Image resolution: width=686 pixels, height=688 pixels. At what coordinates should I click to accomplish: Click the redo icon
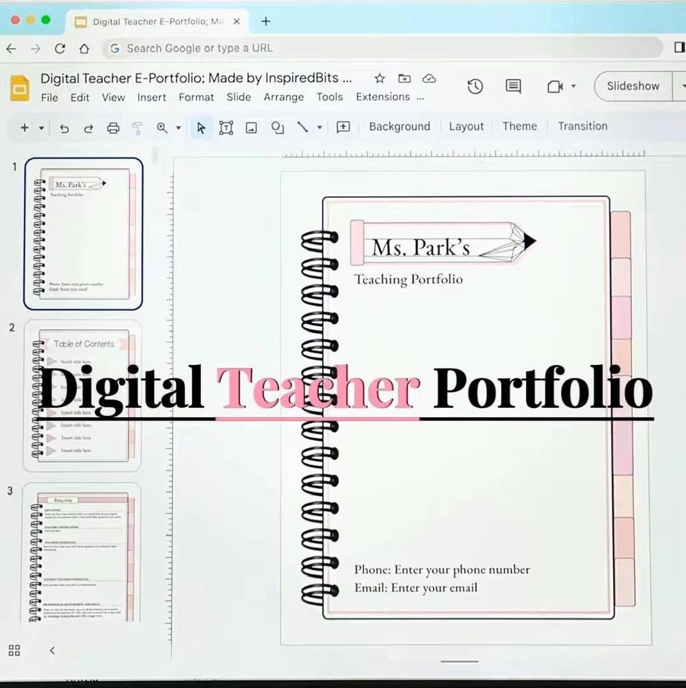click(88, 127)
